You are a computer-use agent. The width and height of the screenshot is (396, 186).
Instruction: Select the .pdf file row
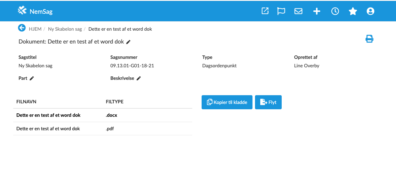click(48, 129)
